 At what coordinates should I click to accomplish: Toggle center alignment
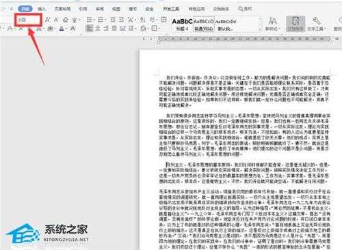coord(98,29)
